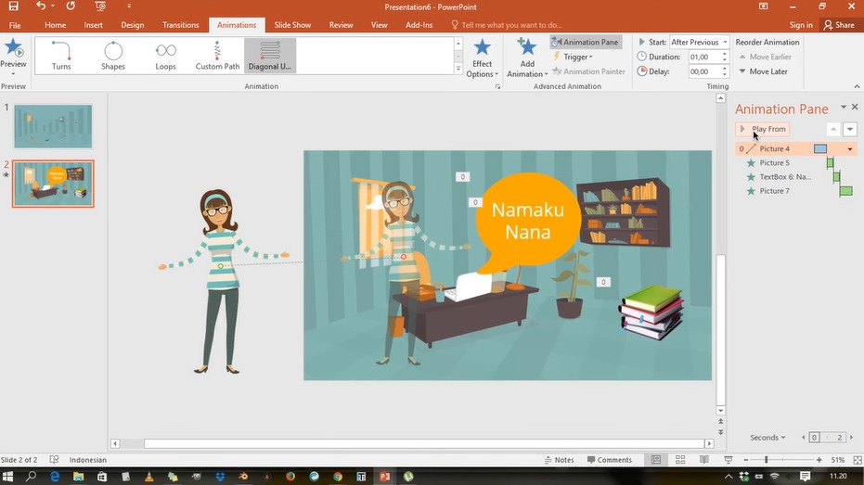This screenshot has width=864, height=485.
Task: Open the Picture 4 animation dropdown arrow
Action: click(850, 149)
